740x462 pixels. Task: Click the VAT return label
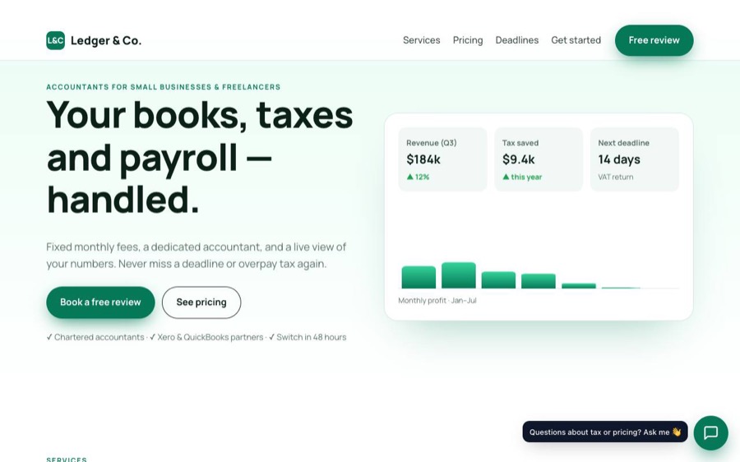(x=616, y=177)
